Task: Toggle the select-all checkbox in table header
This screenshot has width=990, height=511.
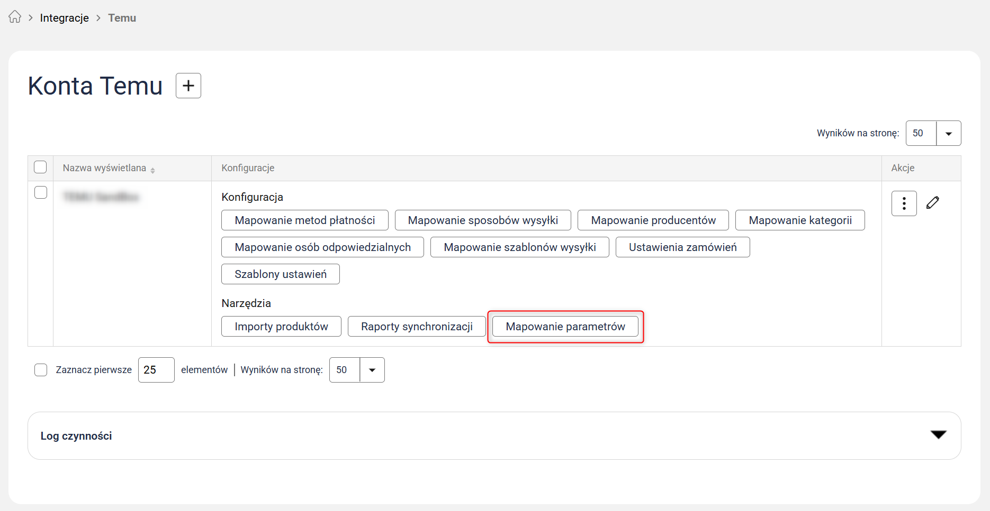Action: pos(40,168)
